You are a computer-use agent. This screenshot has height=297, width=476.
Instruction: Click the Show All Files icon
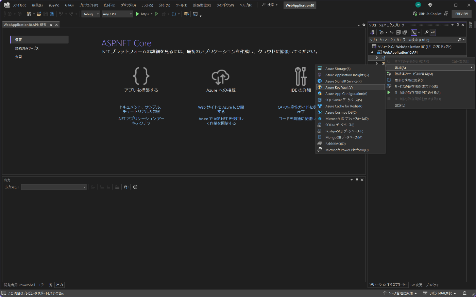tap(405, 32)
